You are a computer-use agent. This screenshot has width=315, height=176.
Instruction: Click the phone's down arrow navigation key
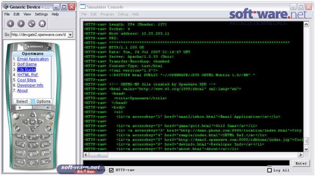point(33,129)
